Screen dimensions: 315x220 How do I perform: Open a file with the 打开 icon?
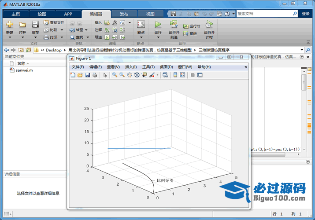(22, 25)
